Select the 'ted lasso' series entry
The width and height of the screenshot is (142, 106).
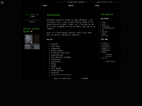pyautogui.click(x=55, y=46)
